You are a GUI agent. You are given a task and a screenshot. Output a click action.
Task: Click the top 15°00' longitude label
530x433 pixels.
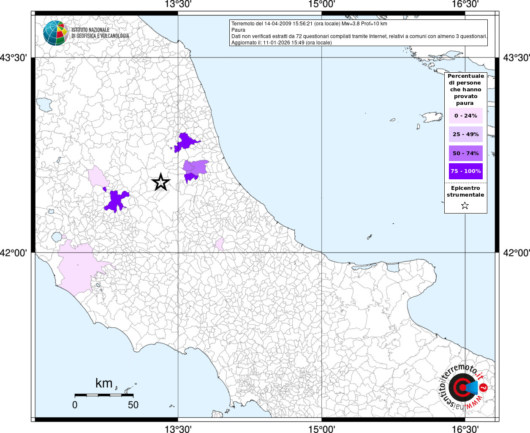tap(322, 4)
